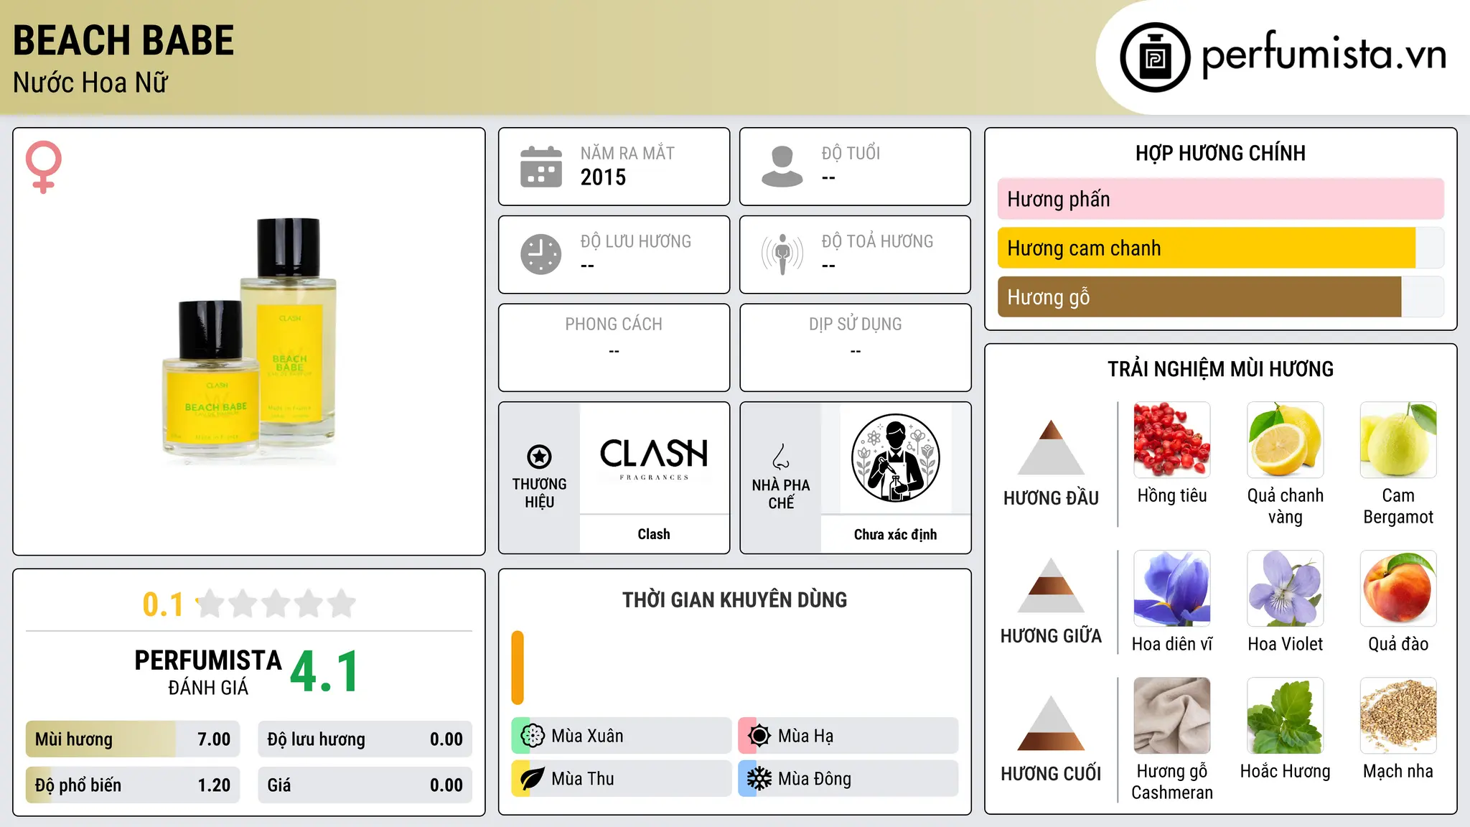1470x827 pixels.
Task: Click the nose icon above Nhà pha chế
Action: pyautogui.click(x=781, y=457)
